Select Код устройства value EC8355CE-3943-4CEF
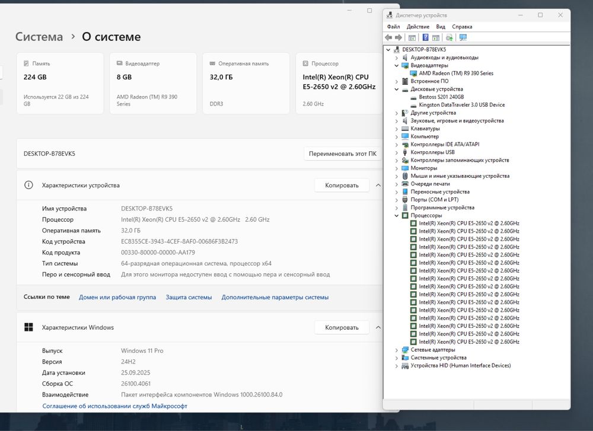The height and width of the screenshot is (431, 593). point(179,241)
